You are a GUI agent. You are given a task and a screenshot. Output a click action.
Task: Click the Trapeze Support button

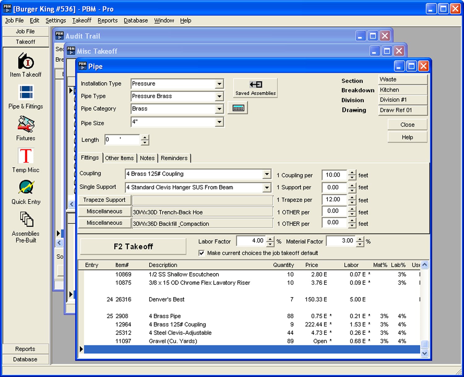[104, 200]
